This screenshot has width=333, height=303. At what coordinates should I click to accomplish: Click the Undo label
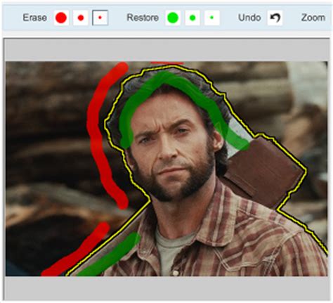249,18
